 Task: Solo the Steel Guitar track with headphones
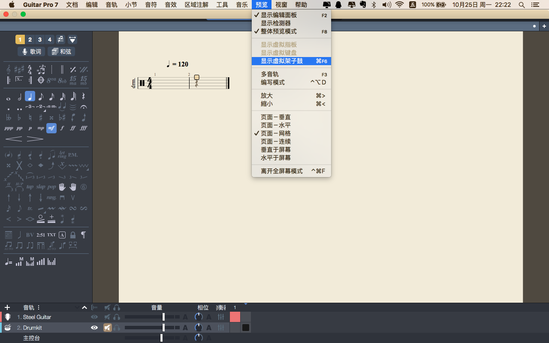tap(117, 317)
